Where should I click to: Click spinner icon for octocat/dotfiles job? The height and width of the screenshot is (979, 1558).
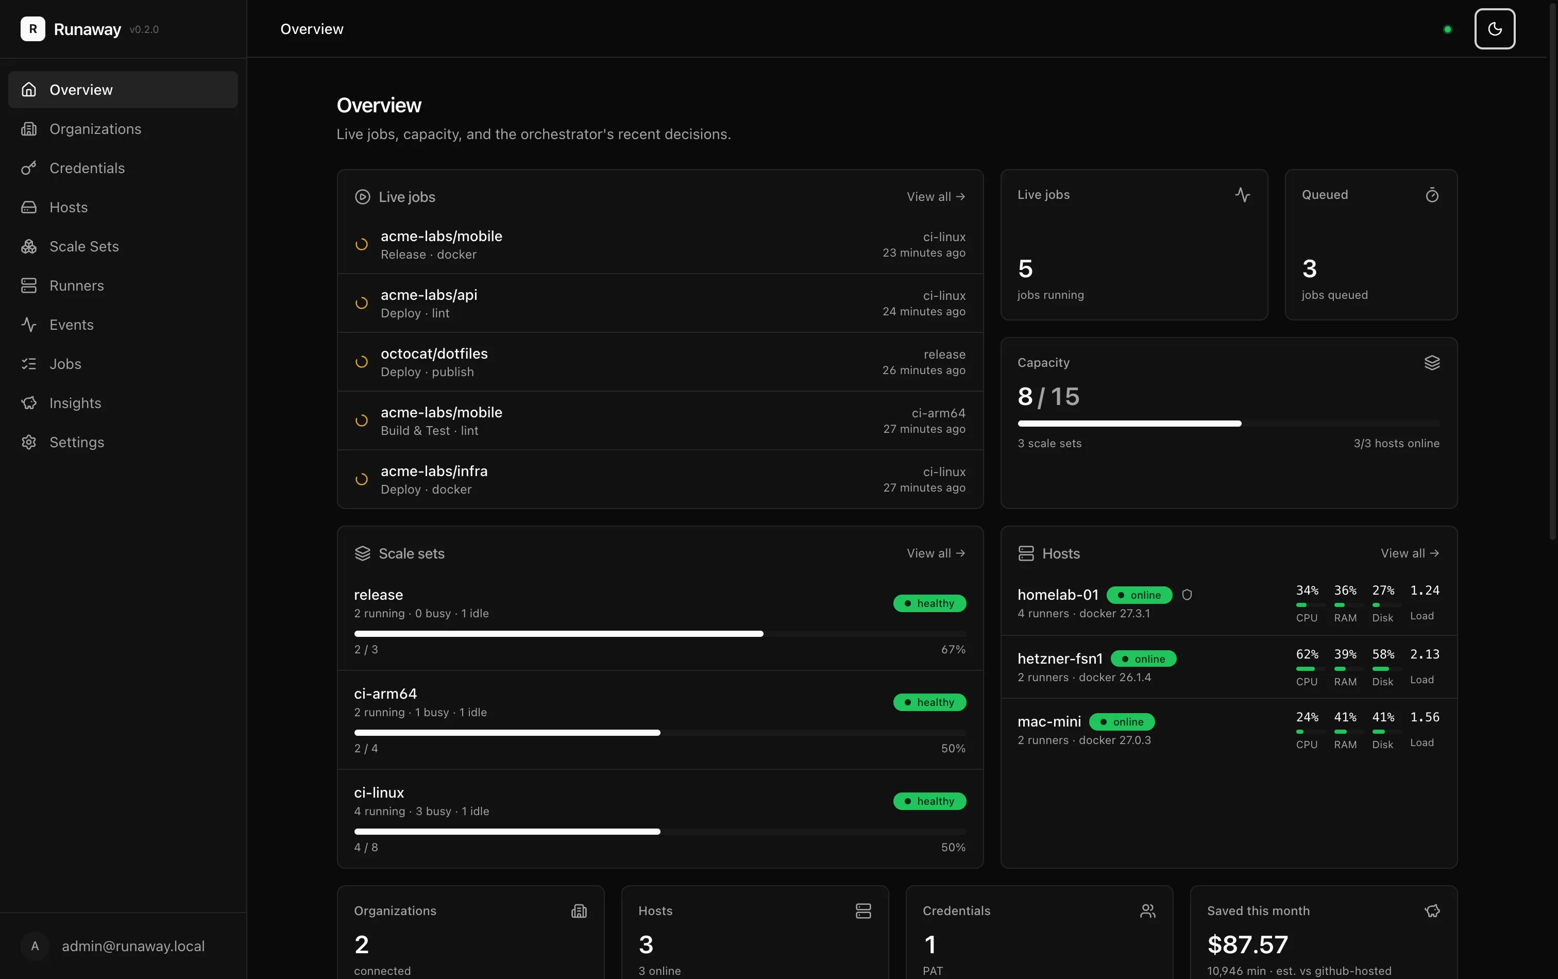point(362,362)
